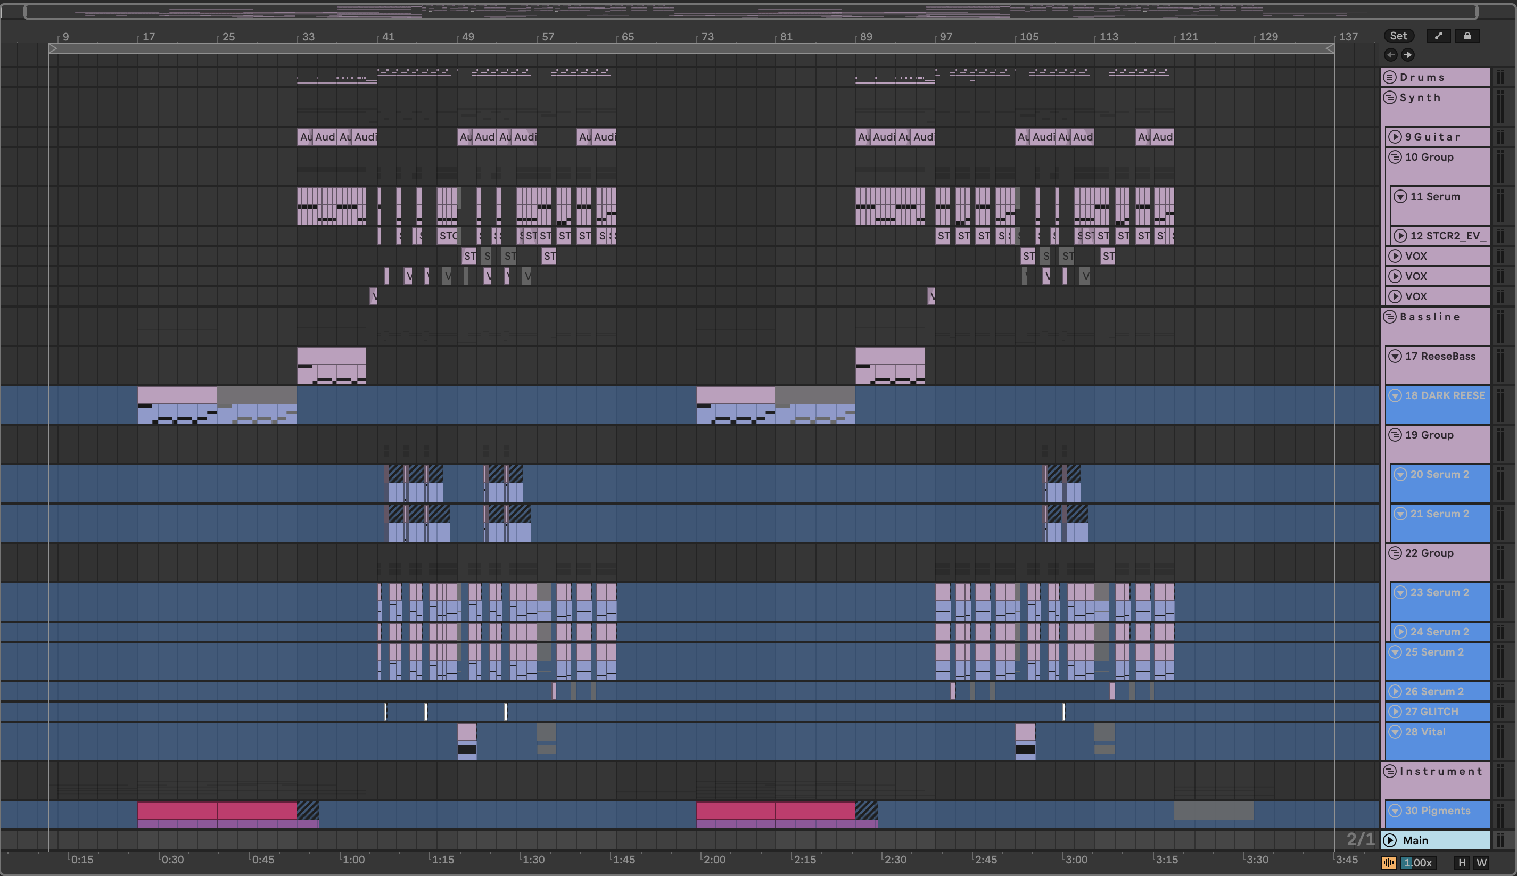This screenshot has height=876, width=1517.
Task: Jump to next locator with right arrow
Action: [x=1407, y=55]
